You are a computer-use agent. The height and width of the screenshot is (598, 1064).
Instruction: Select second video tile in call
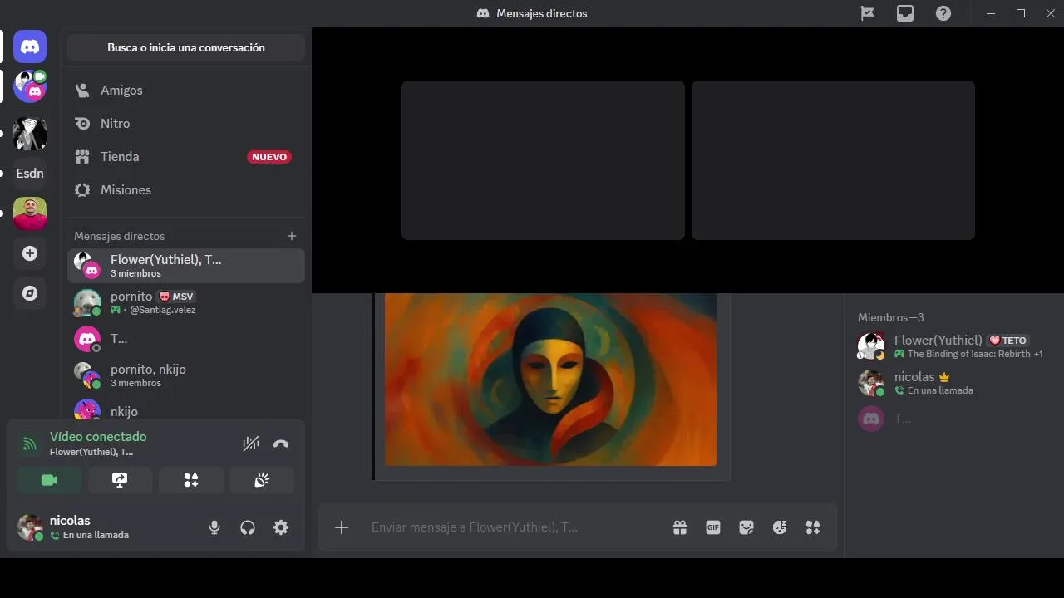[x=833, y=160]
